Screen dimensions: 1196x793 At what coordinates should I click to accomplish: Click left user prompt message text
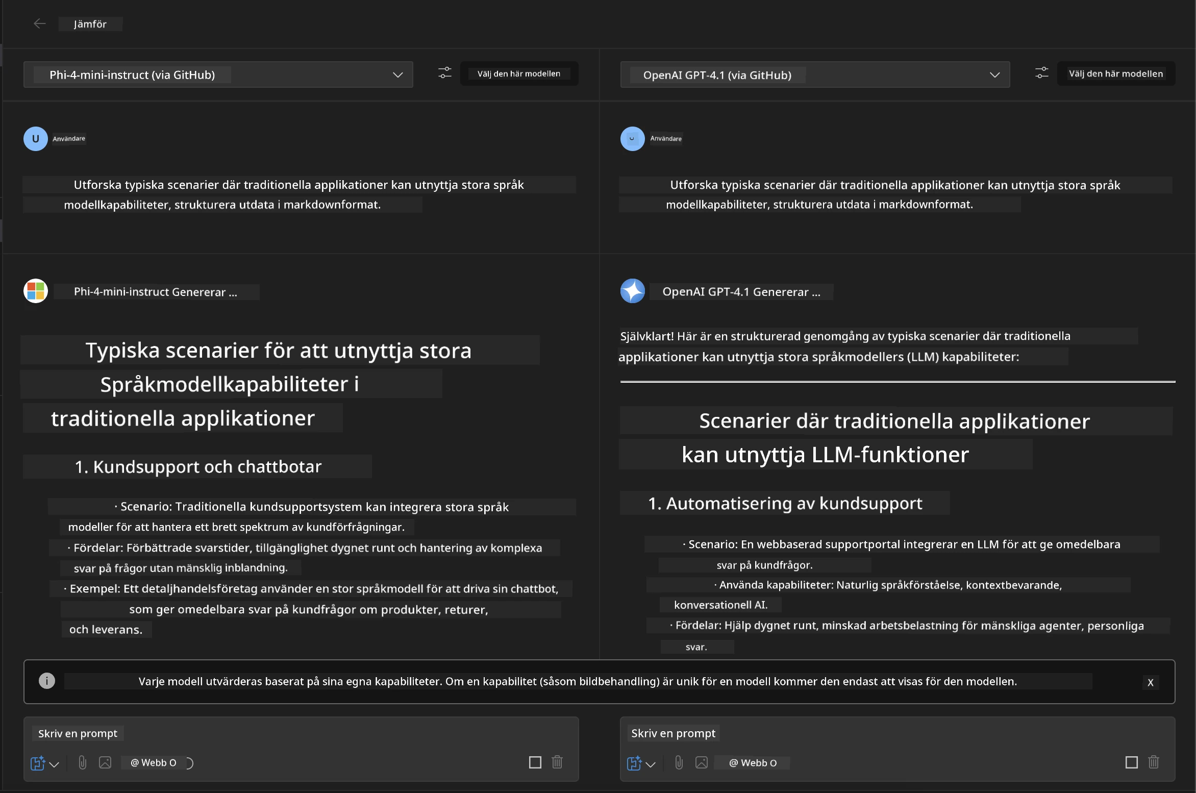tap(299, 194)
